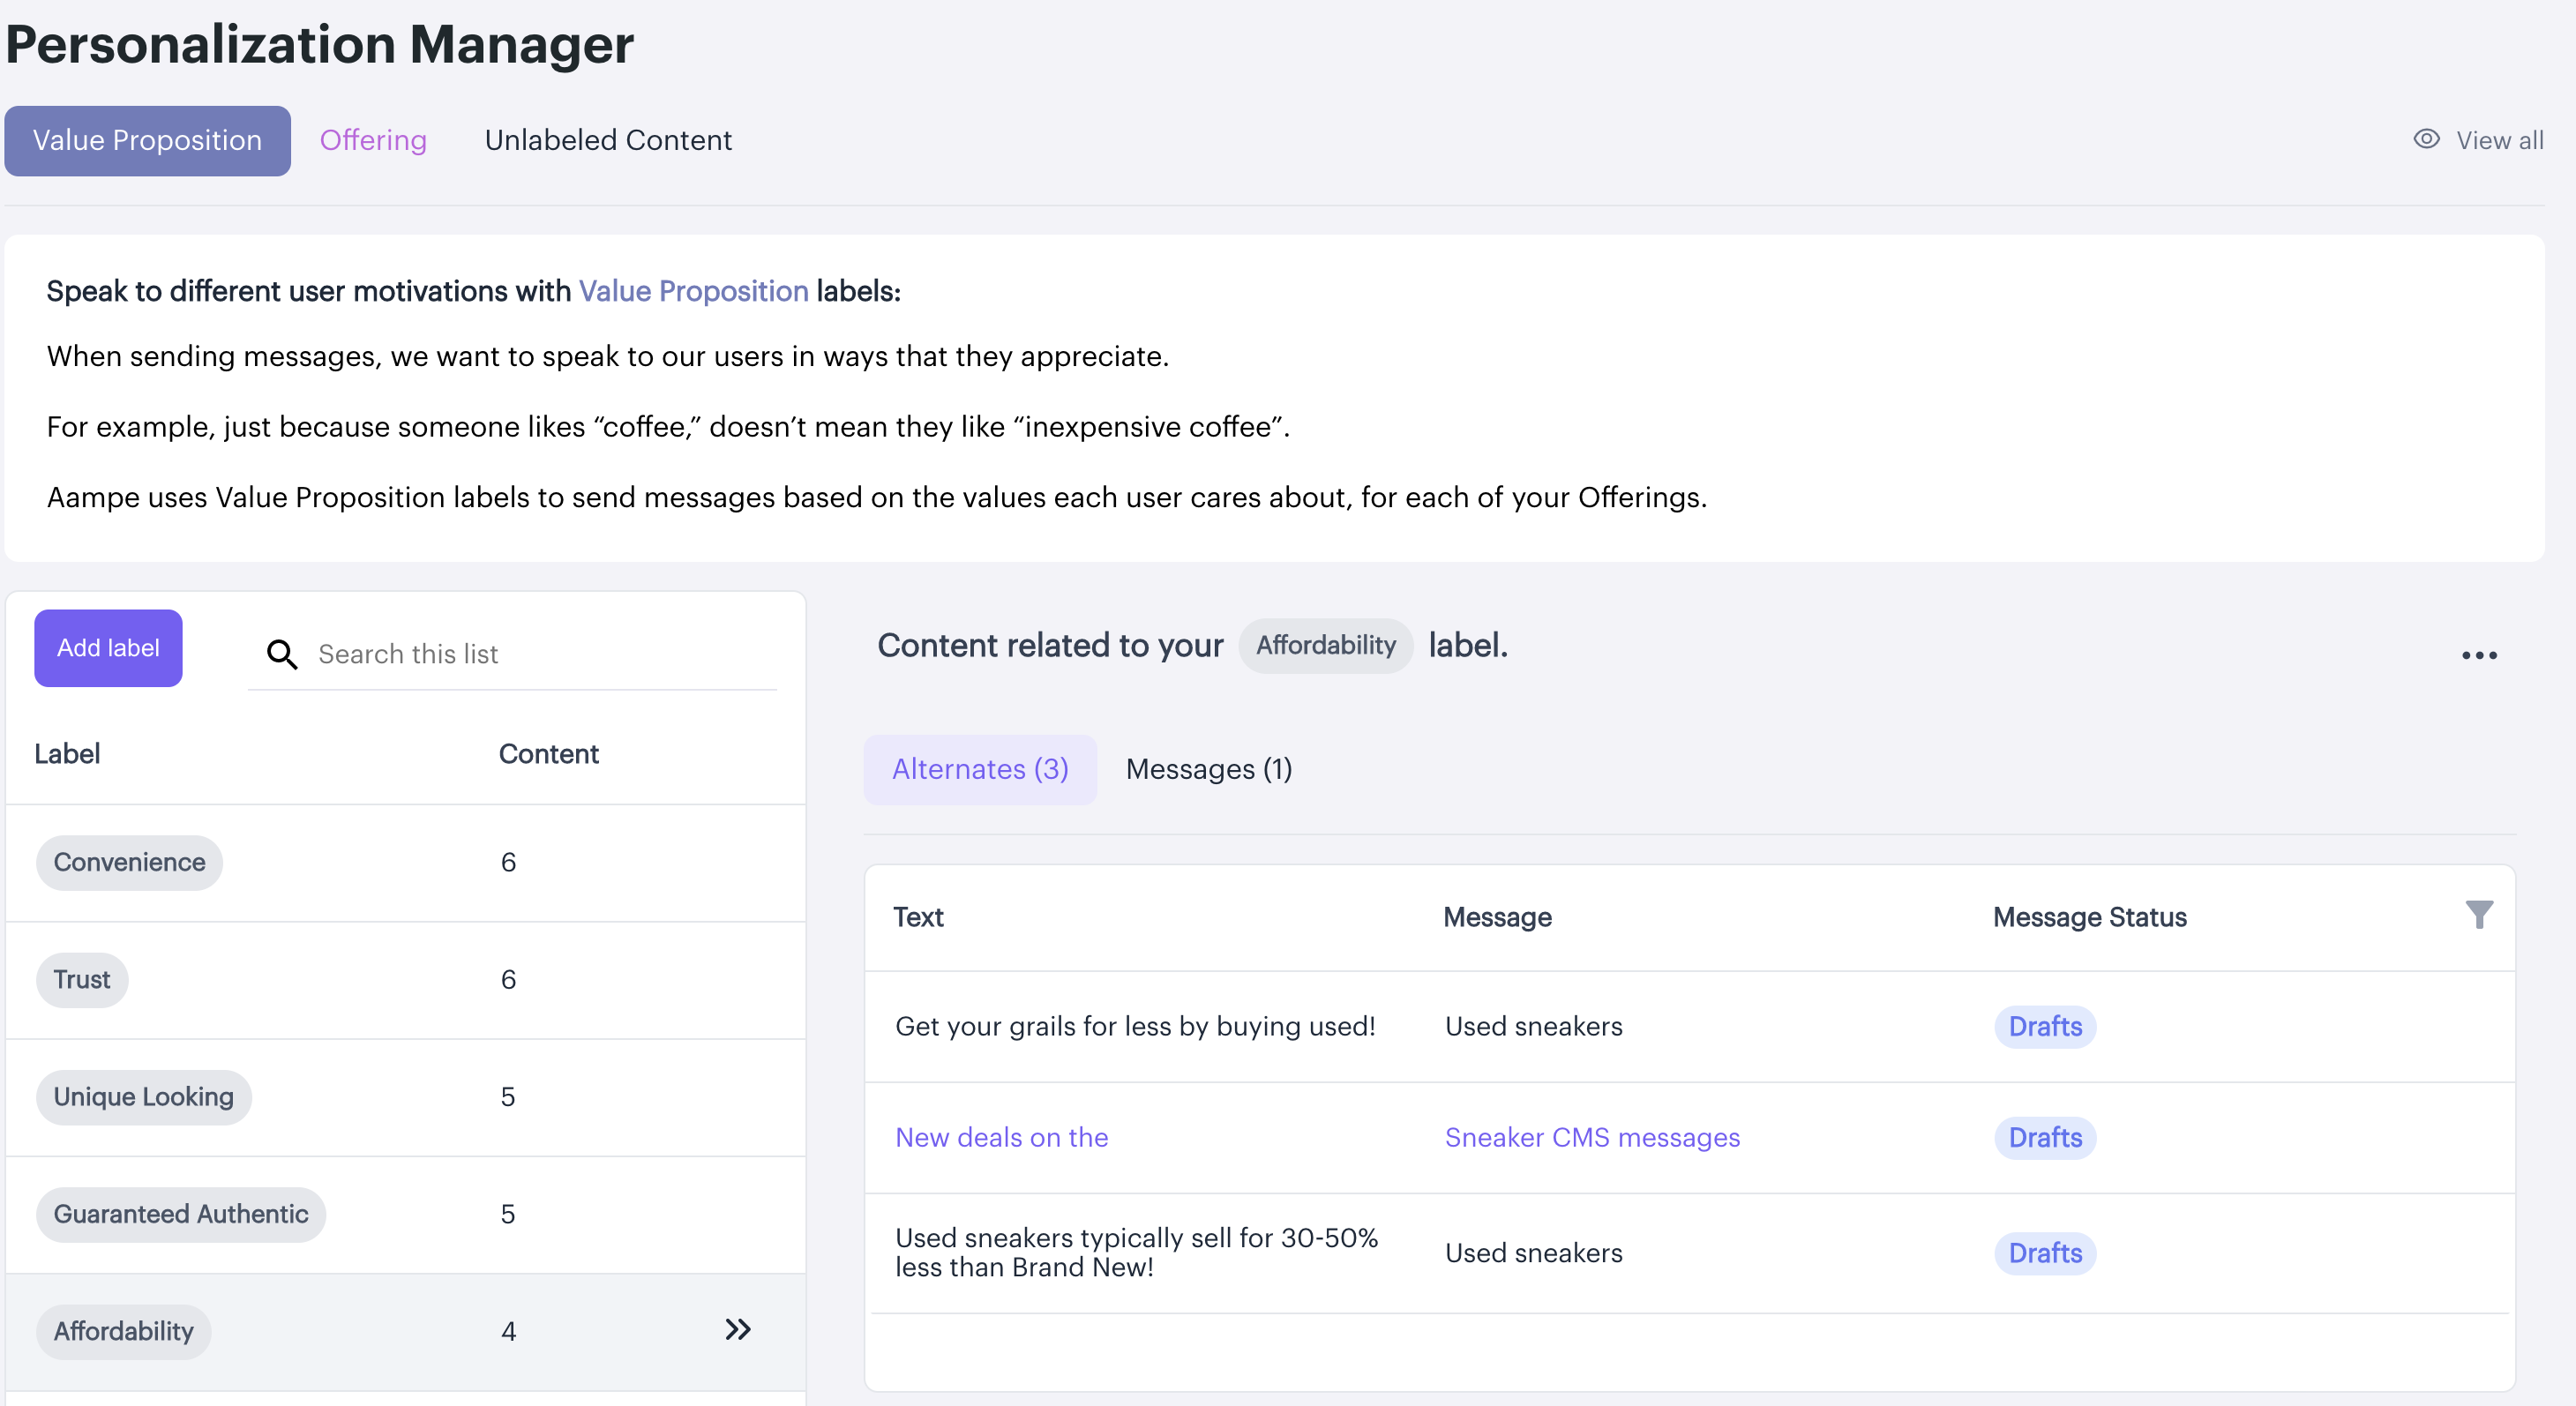Click the double-chevron on Affordability row
2576x1406 pixels.
point(738,1330)
